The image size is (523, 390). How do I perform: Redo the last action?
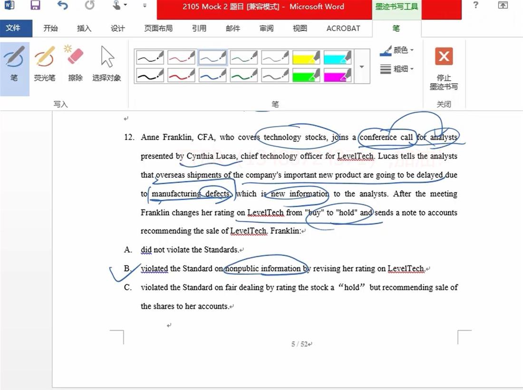click(89, 5)
